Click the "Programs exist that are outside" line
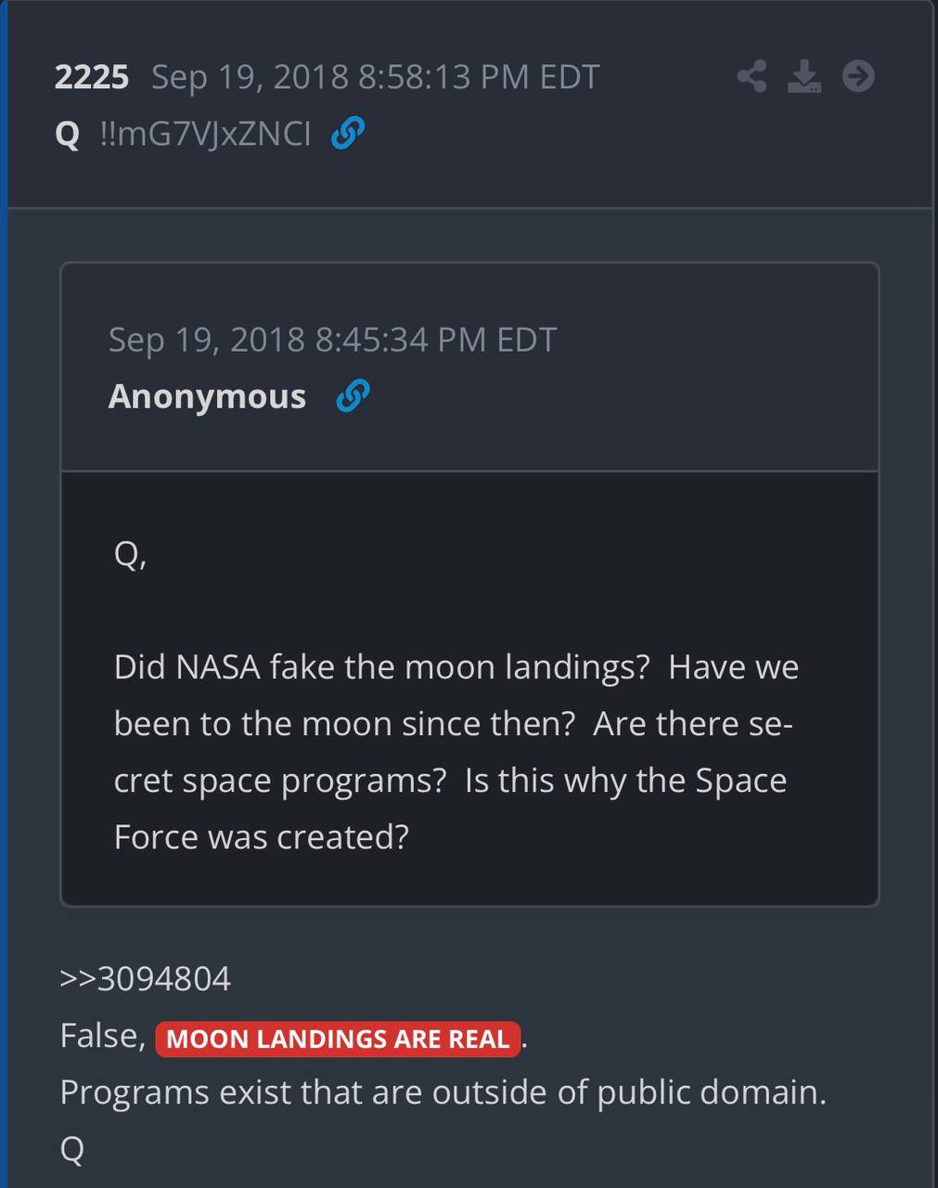The height and width of the screenshot is (1188, 938). [443, 1092]
